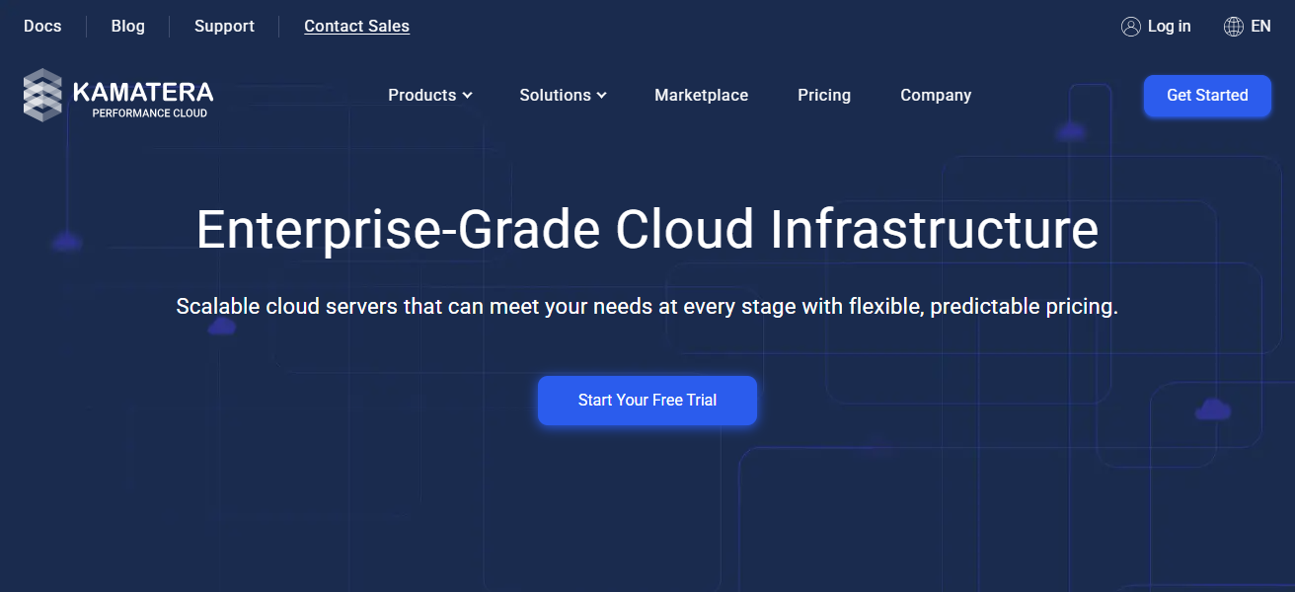Click the Kamatera Performance Cloud wordmark

click(x=143, y=98)
